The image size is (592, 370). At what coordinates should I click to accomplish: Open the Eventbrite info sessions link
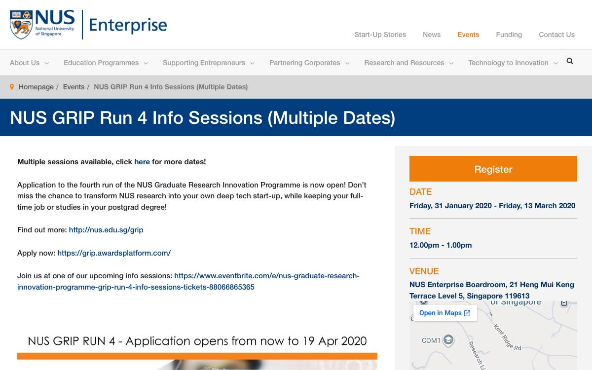point(188,281)
